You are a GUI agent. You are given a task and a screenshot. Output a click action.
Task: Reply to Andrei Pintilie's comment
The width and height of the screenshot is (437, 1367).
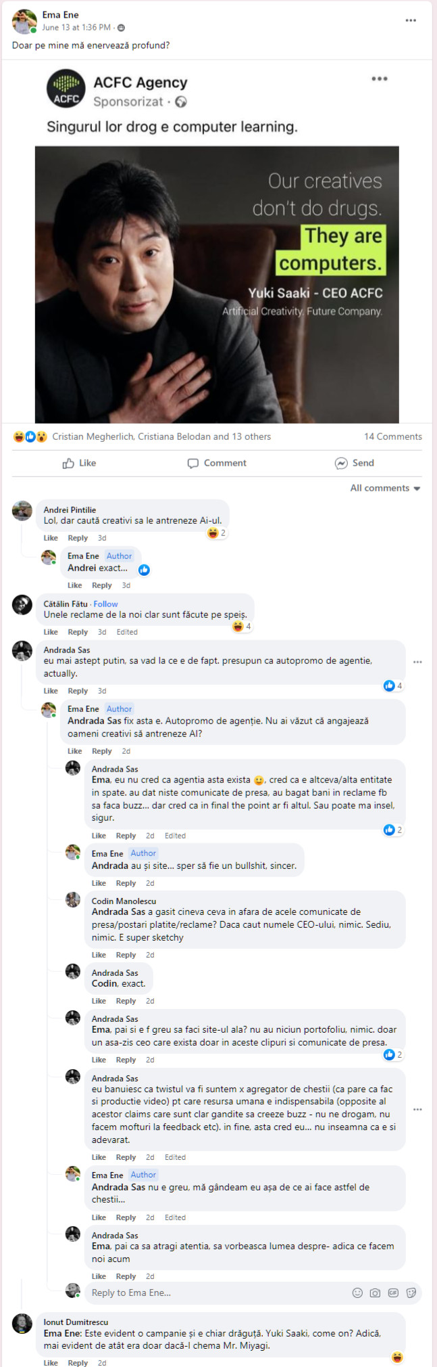click(78, 538)
